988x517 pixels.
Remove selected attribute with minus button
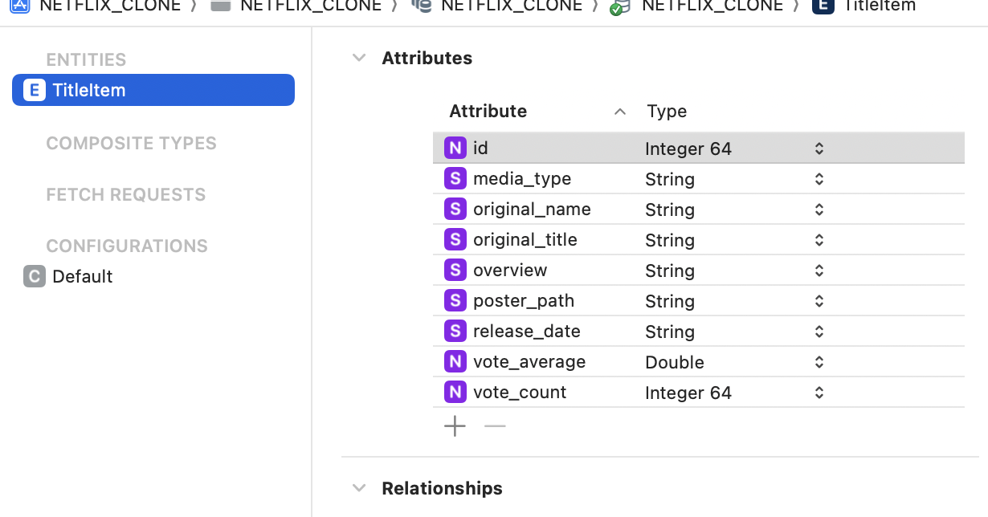coord(495,426)
